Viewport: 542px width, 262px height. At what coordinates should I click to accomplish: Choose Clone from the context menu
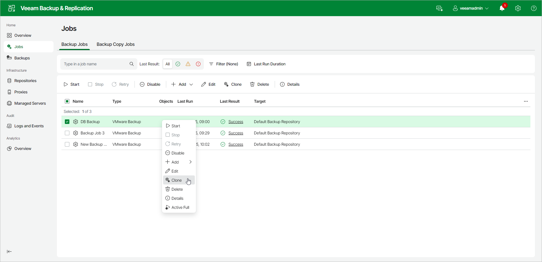pos(179,180)
